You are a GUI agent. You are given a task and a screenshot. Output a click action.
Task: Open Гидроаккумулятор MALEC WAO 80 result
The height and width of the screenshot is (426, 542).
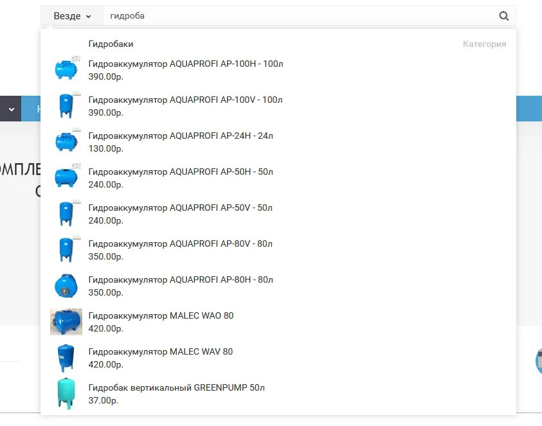tap(161, 315)
